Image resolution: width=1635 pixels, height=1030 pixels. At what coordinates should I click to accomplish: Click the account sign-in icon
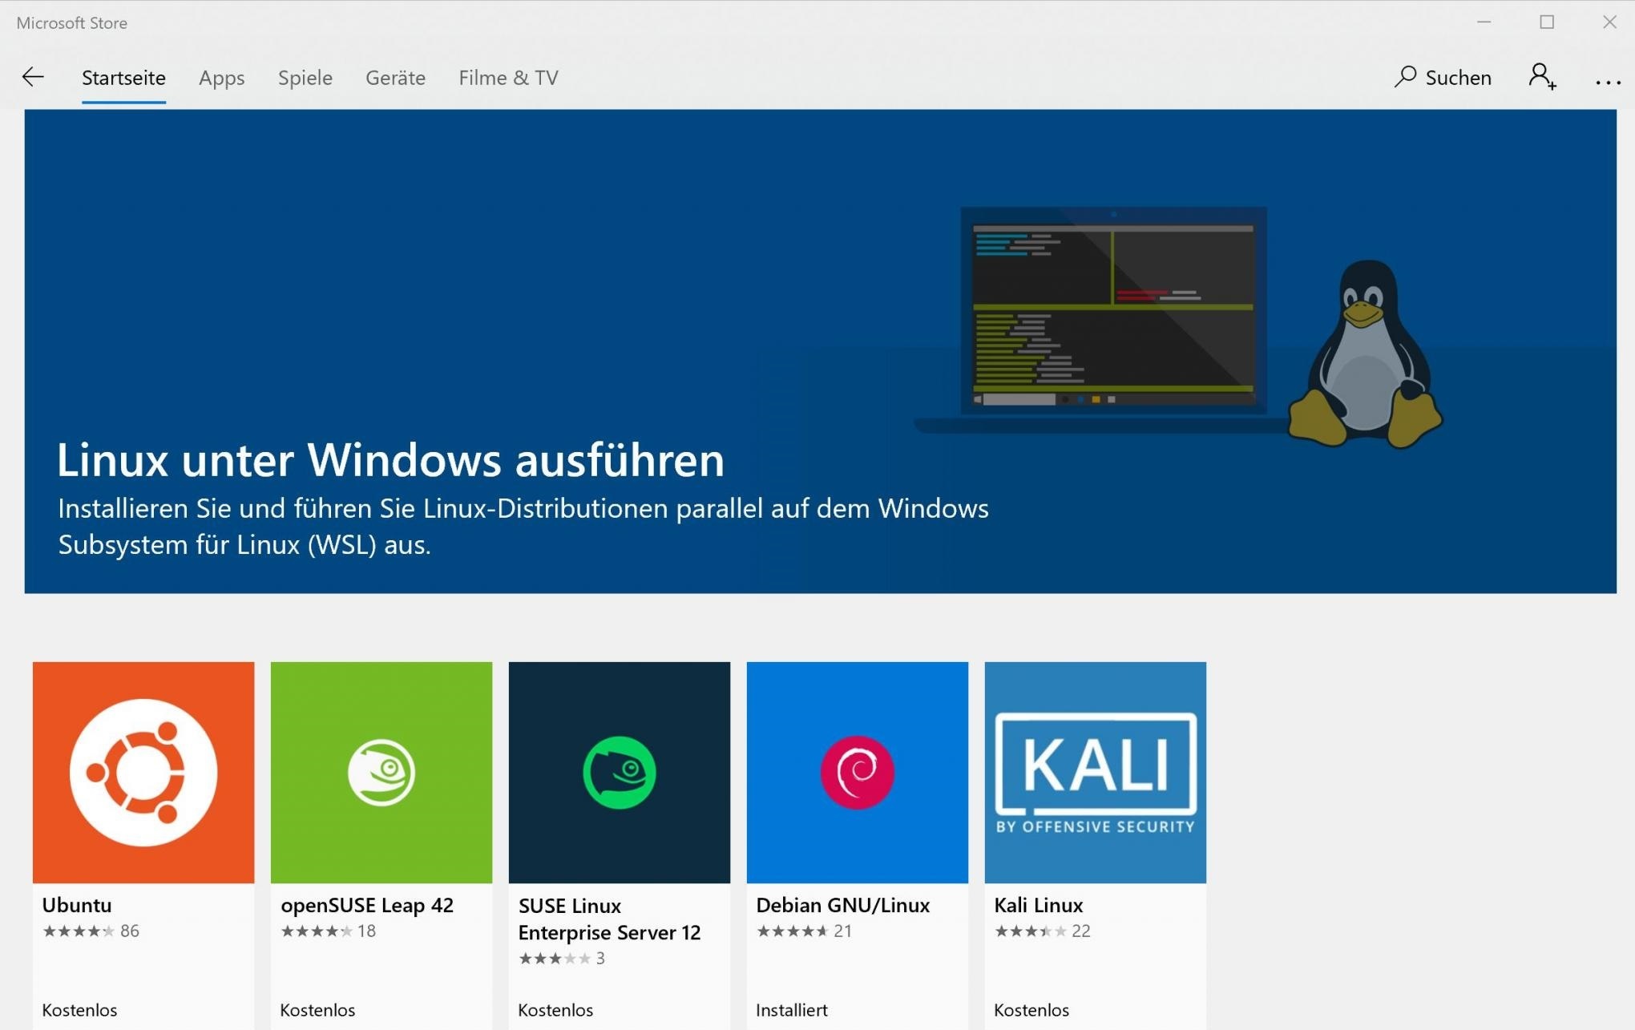1542,77
